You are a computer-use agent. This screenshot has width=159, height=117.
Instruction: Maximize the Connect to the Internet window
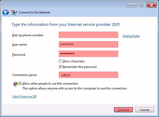click(141, 5)
